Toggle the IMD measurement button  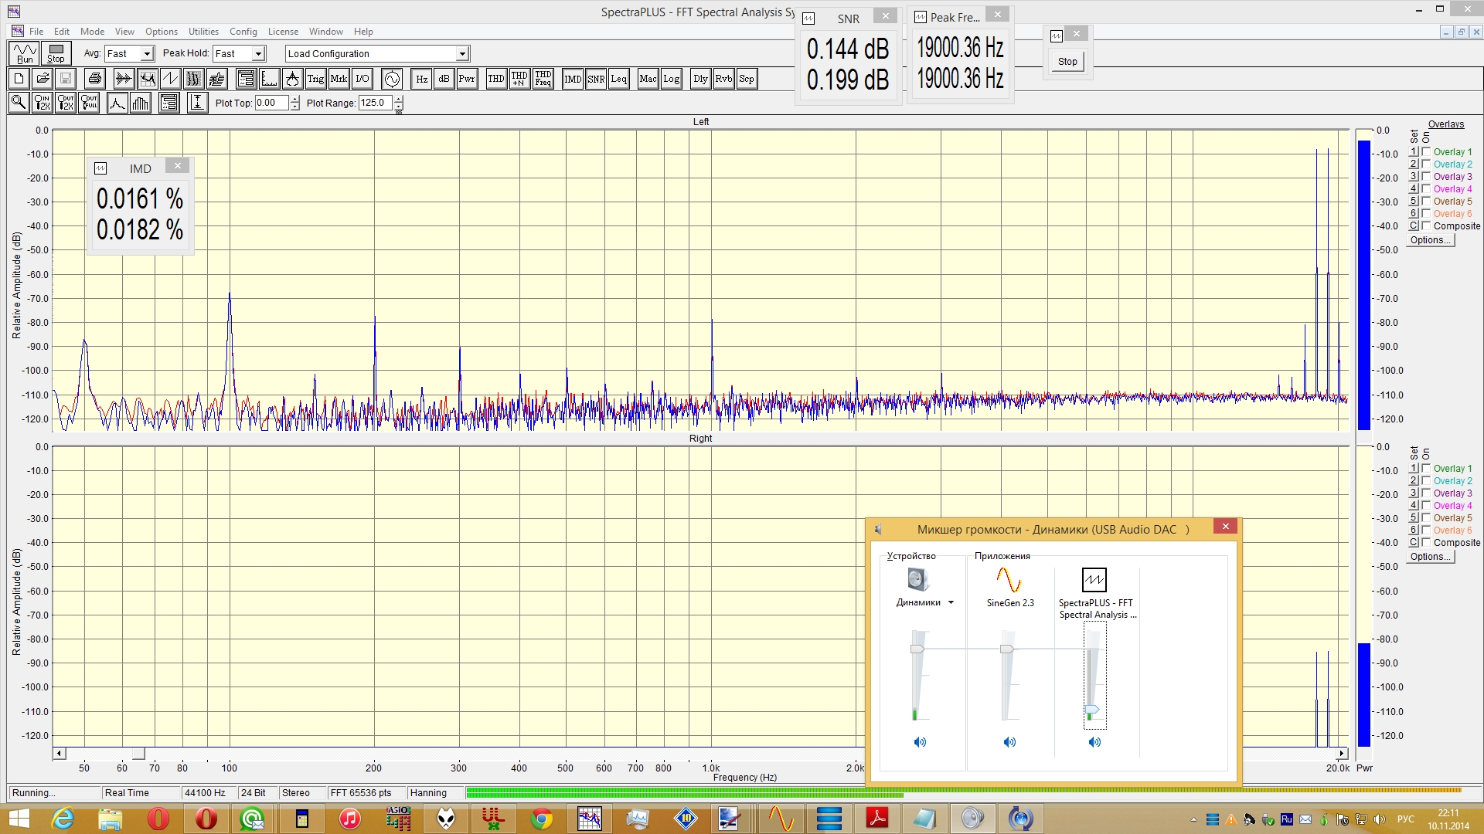(573, 79)
